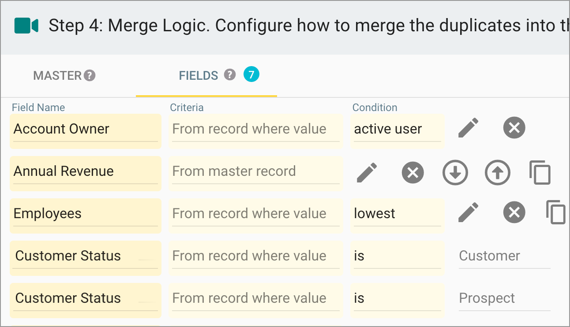Viewport: 570px width, 327px height.
Task: Open the Annual Revenue field name dropdown
Action: pyautogui.click(x=86, y=173)
